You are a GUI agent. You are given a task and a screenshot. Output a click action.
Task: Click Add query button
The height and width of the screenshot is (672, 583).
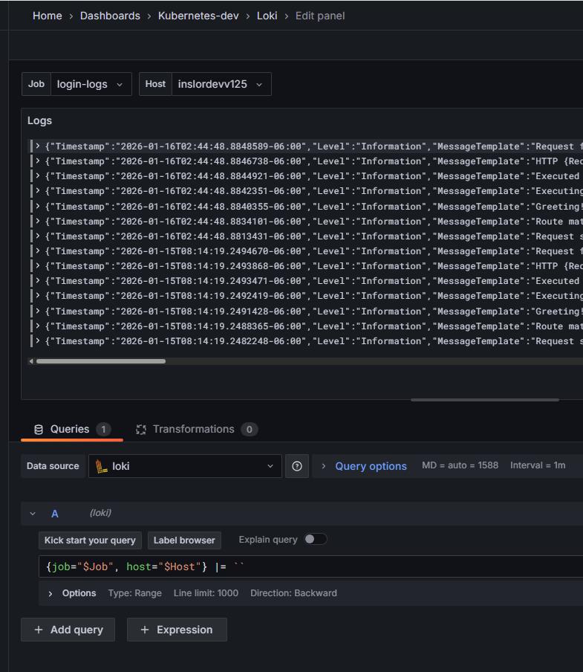coord(68,630)
